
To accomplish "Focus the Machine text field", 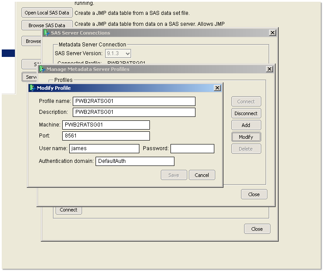I will coord(106,125).
